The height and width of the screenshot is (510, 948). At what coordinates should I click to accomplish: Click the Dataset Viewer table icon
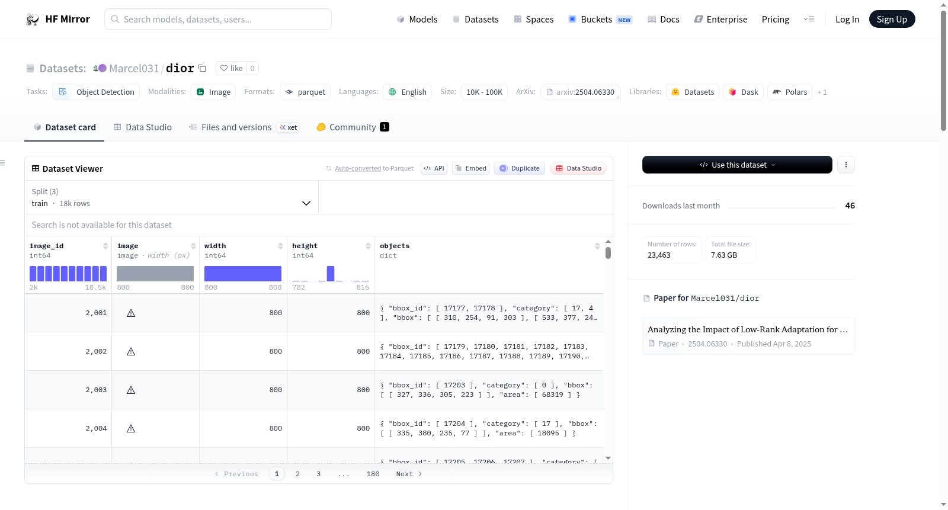pyautogui.click(x=36, y=169)
